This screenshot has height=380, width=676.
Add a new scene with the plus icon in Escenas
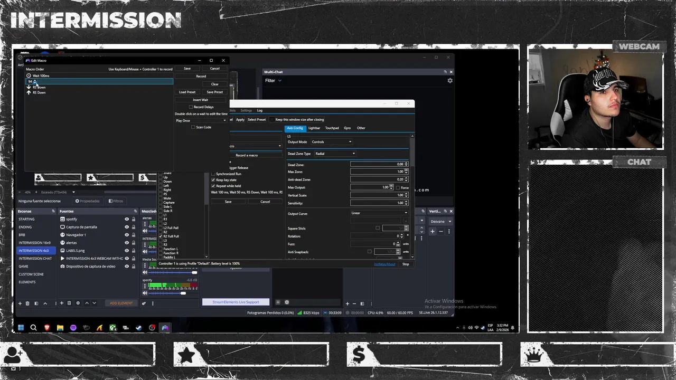coord(20,303)
